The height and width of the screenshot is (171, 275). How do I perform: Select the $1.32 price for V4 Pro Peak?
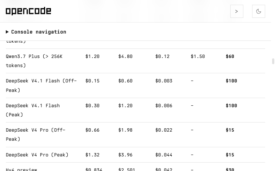[92, 155]
